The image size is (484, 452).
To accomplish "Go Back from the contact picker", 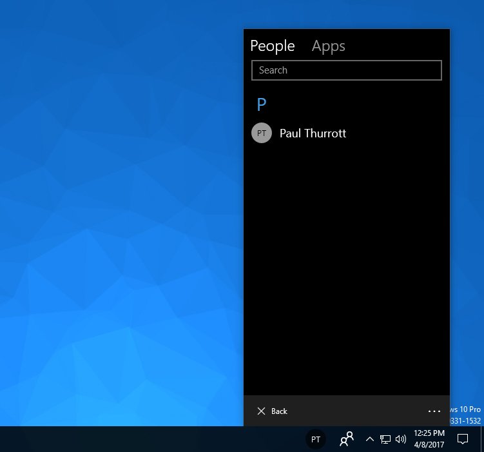I will pyautogui.click(x=272, y=411).
